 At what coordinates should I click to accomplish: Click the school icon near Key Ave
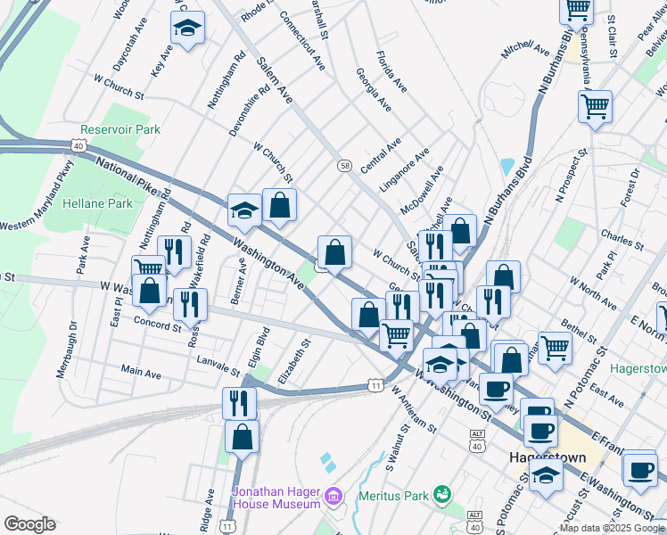click(x=187, y=29)
